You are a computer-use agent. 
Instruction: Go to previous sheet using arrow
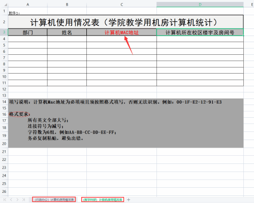click(x=11, y=199)
